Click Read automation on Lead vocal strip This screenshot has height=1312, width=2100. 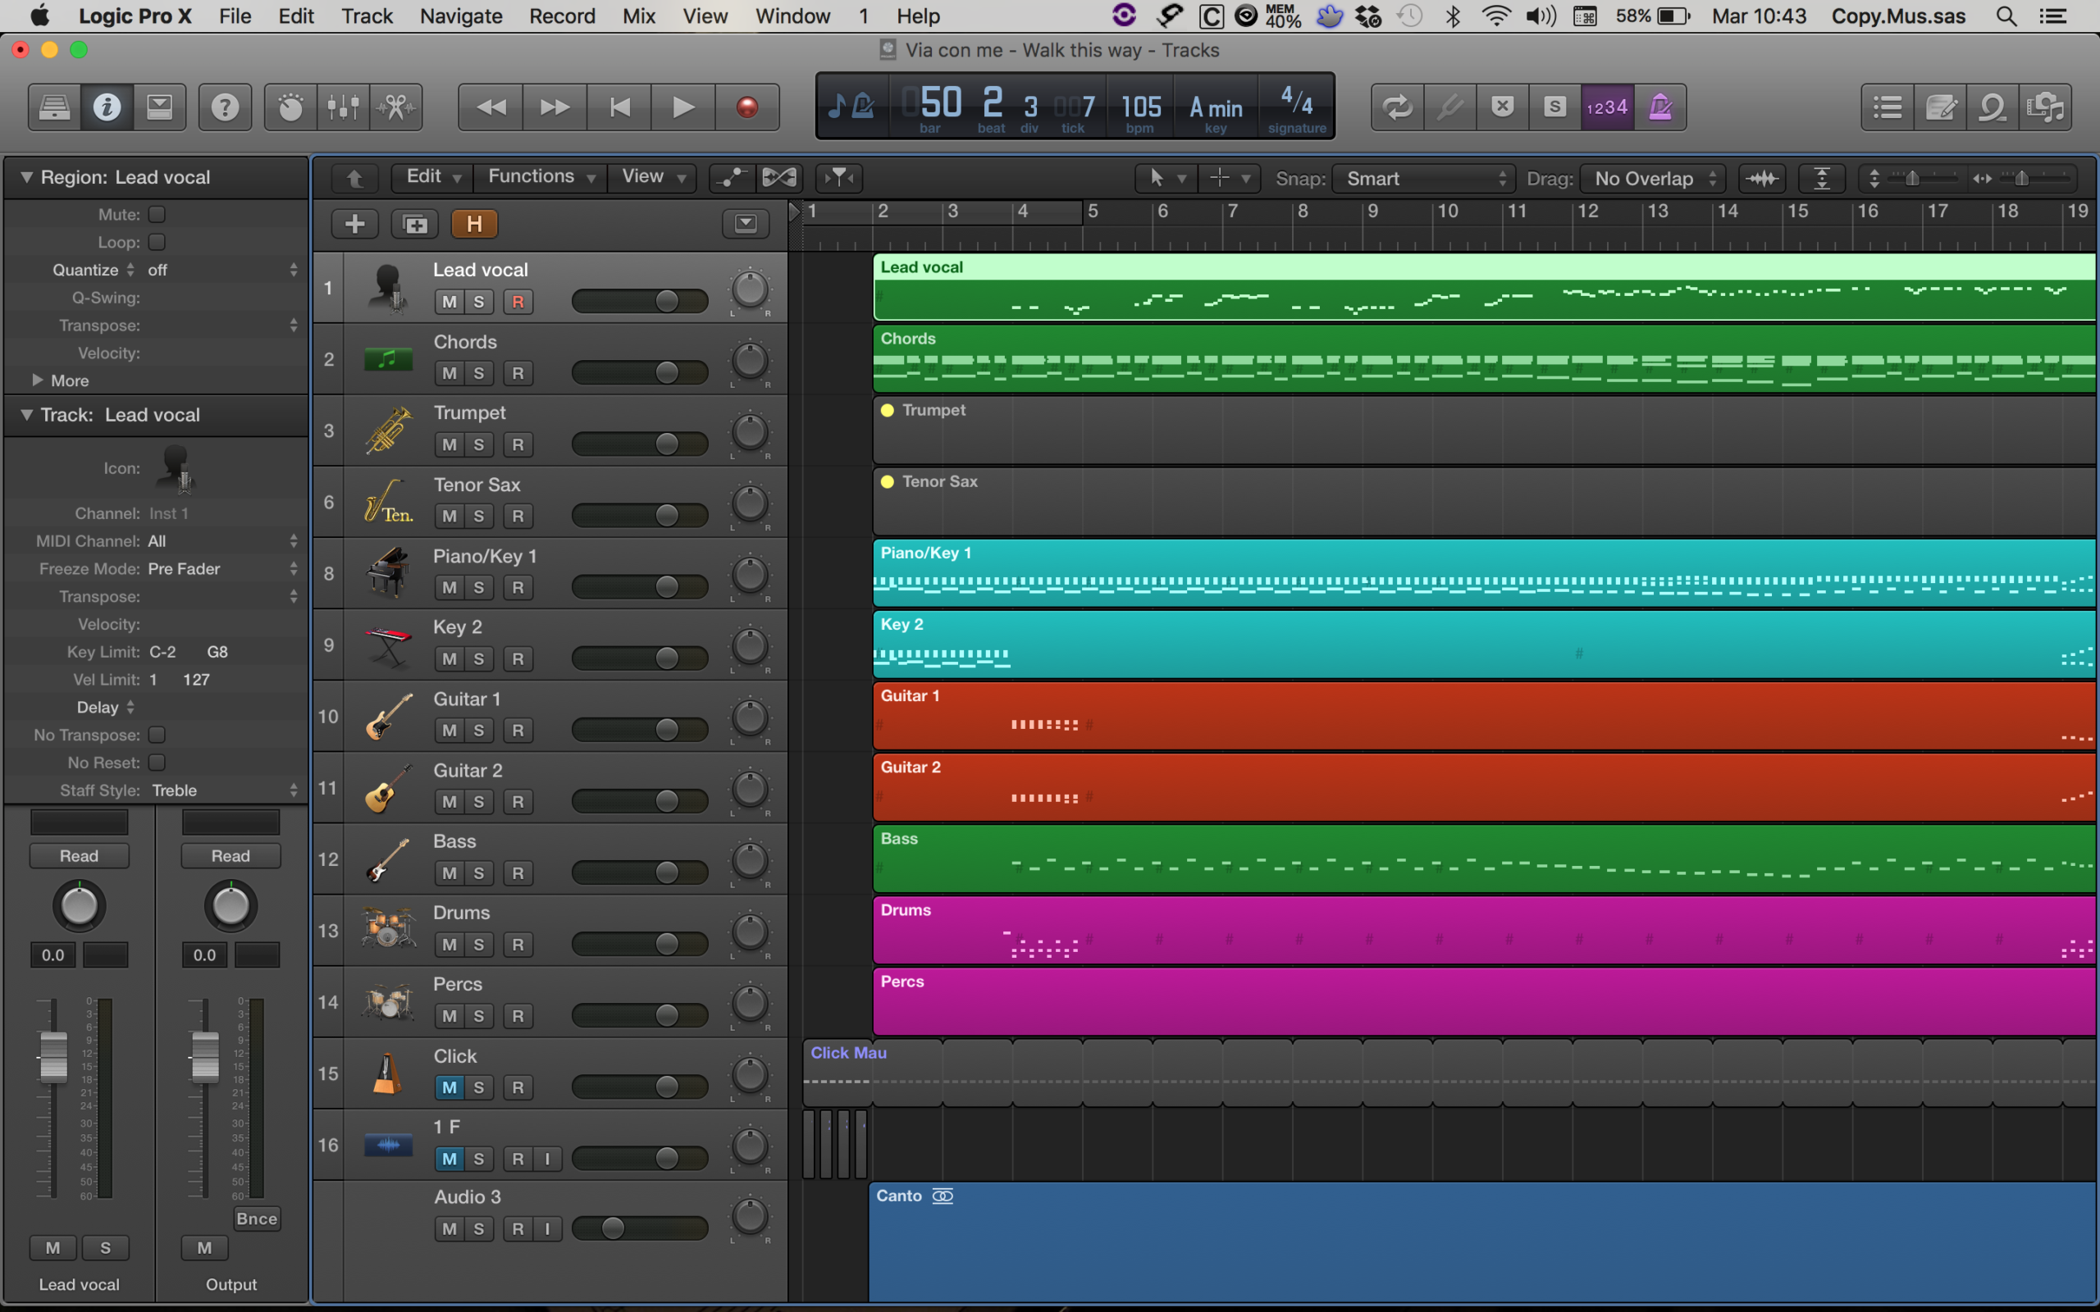[79, 855]
